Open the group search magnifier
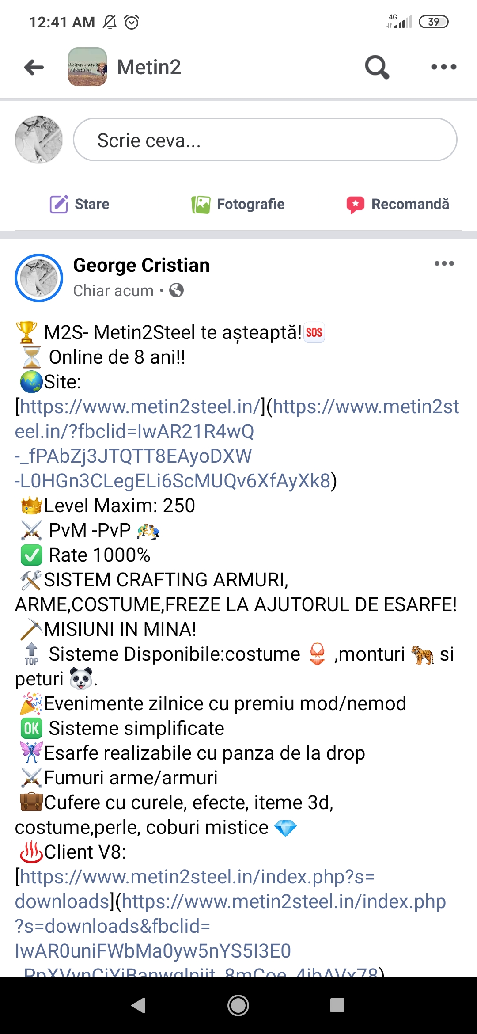Image resolution: width=477 pixels, height=1034 pixels. click(377, 67)
